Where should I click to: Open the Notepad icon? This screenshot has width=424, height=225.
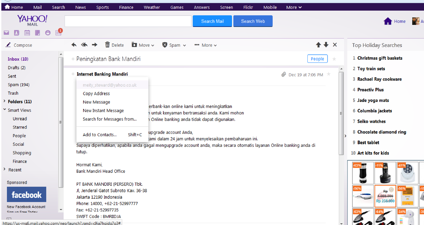[37, 33]
